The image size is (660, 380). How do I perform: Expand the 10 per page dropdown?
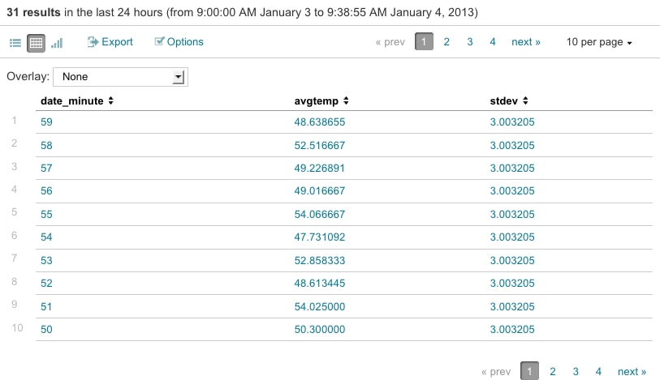click(x=598, y=41)
